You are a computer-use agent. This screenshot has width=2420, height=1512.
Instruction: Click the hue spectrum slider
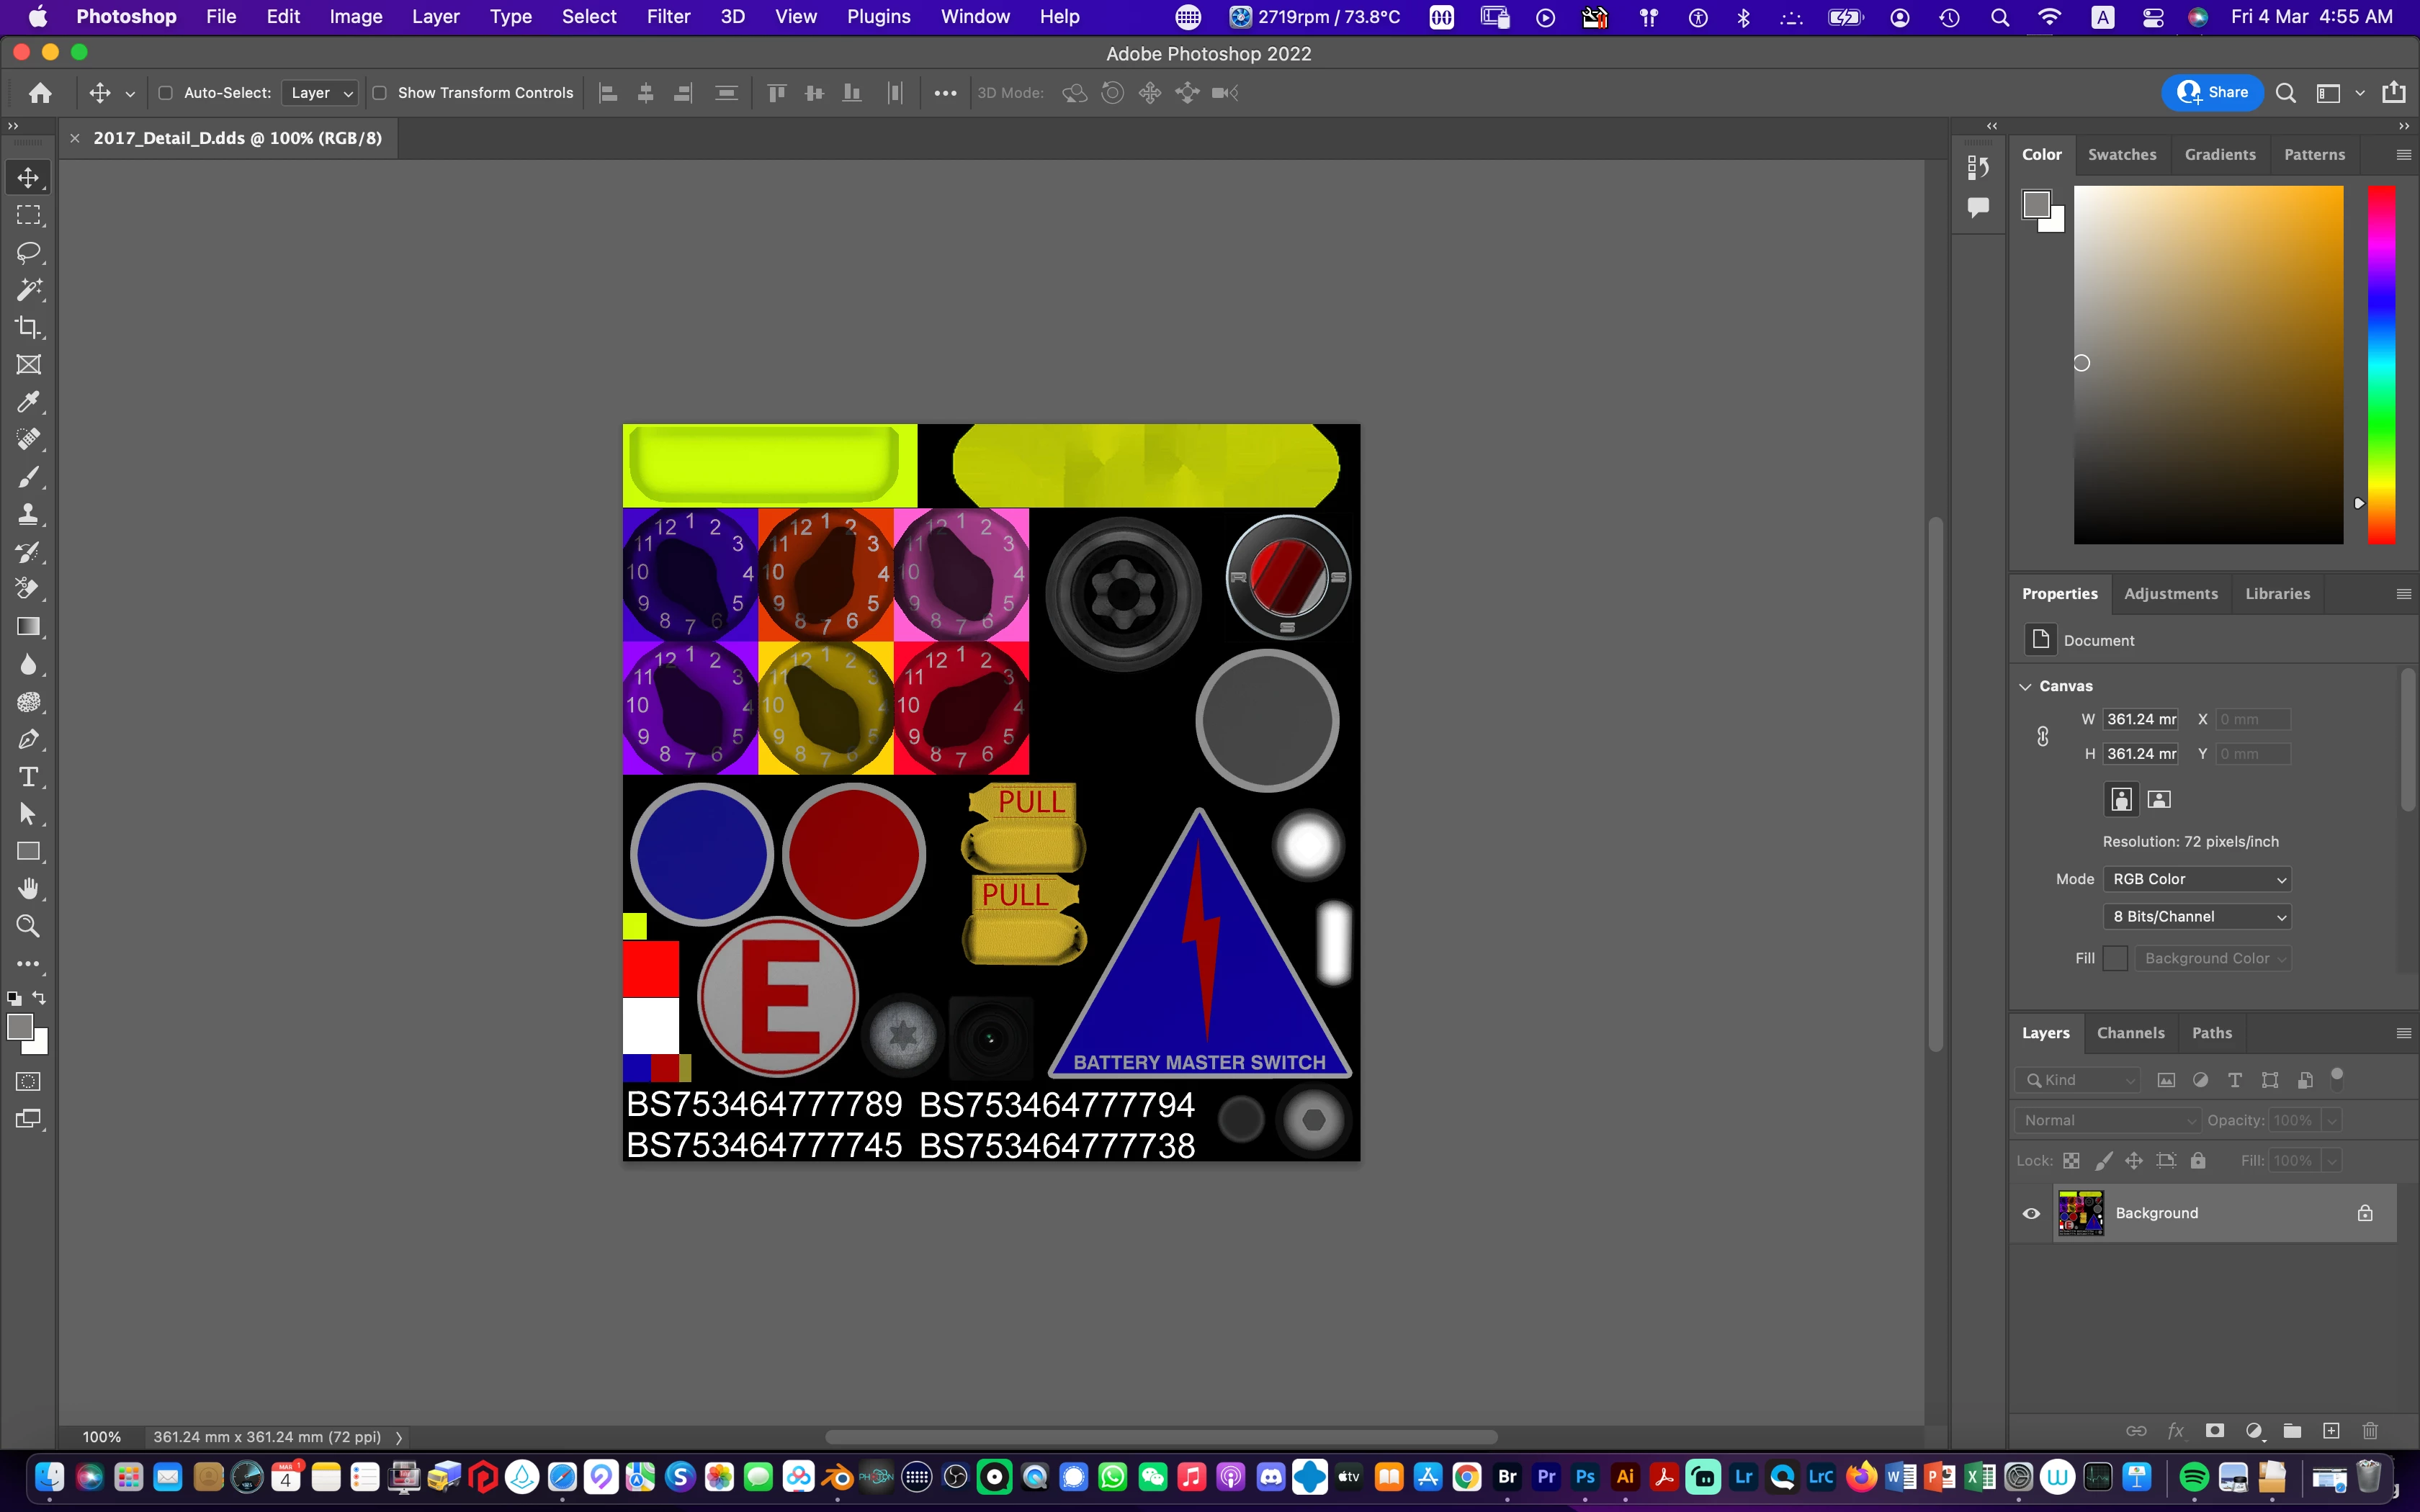[x=2381, y=365]
